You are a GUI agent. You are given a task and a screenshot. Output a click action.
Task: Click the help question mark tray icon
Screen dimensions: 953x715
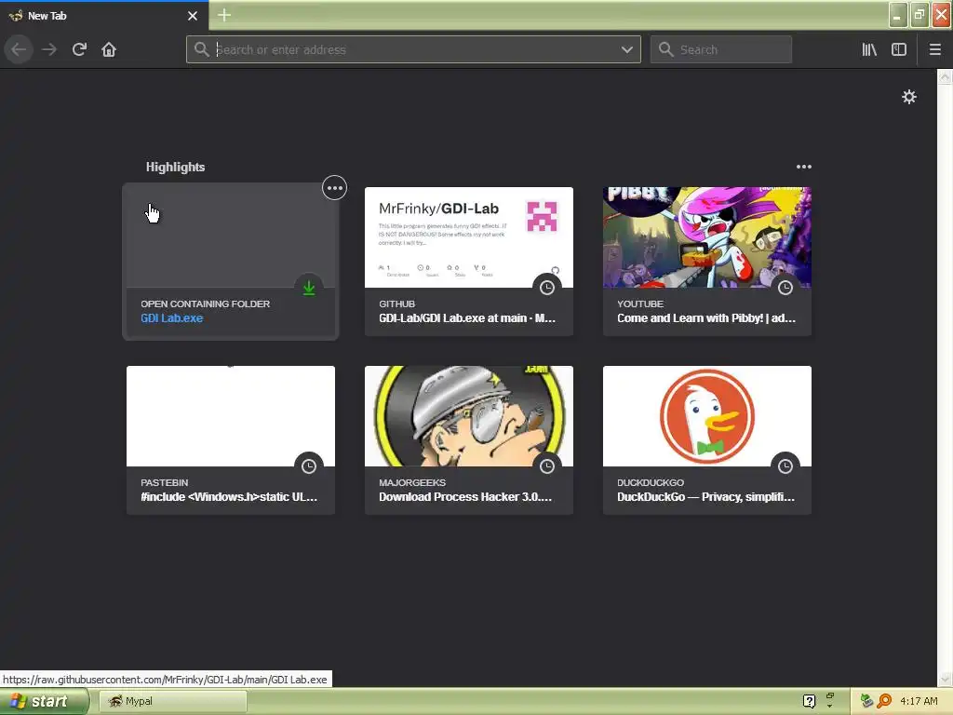click(x=809, y=701)
